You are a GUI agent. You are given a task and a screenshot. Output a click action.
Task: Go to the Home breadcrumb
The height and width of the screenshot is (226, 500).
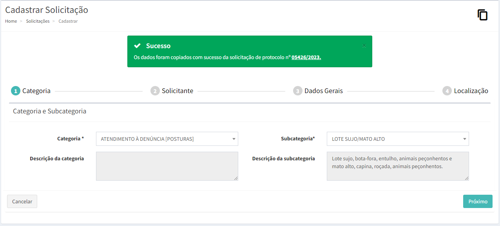point(11,21)
